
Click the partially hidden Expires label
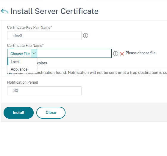(x=42, y=63)
